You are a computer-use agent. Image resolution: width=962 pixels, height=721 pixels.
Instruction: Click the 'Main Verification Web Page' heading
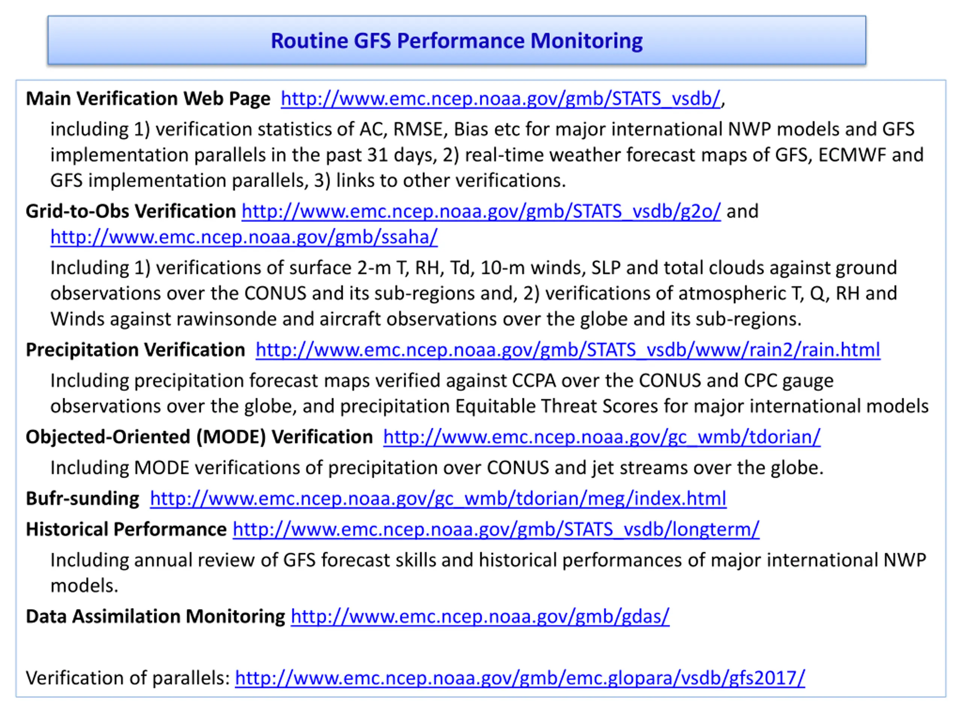148,99
